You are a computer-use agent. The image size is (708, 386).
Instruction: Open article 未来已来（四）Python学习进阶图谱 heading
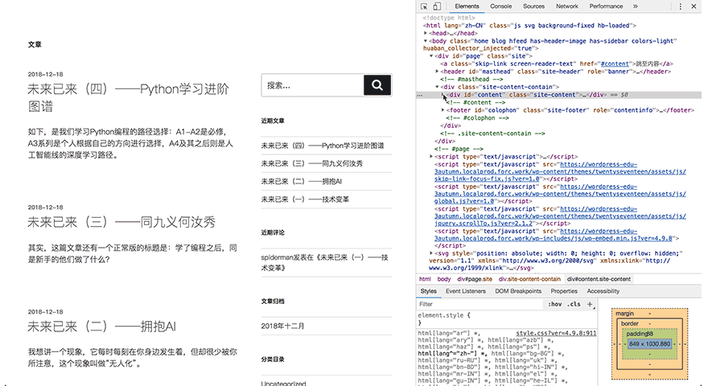[x=128, y=97]
